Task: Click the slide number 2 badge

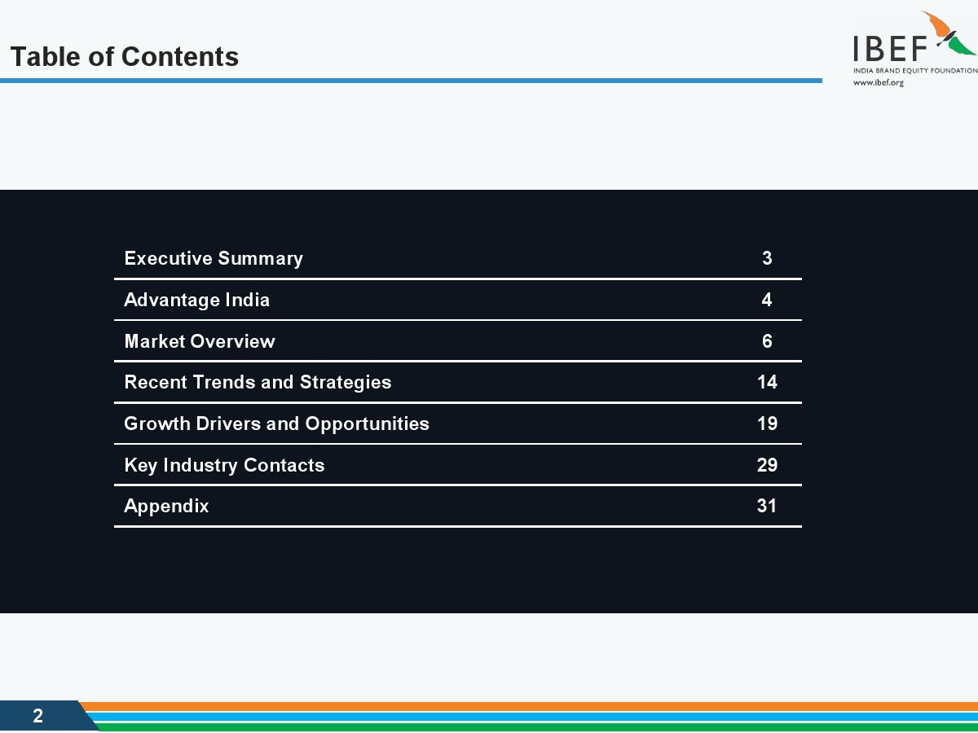Action: tap(38, 717)
